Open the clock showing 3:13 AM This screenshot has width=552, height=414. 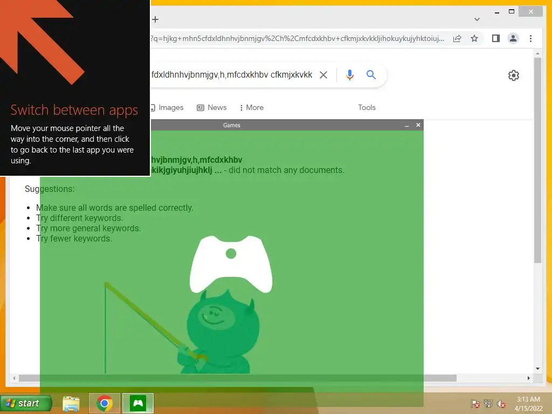(528, 404)
